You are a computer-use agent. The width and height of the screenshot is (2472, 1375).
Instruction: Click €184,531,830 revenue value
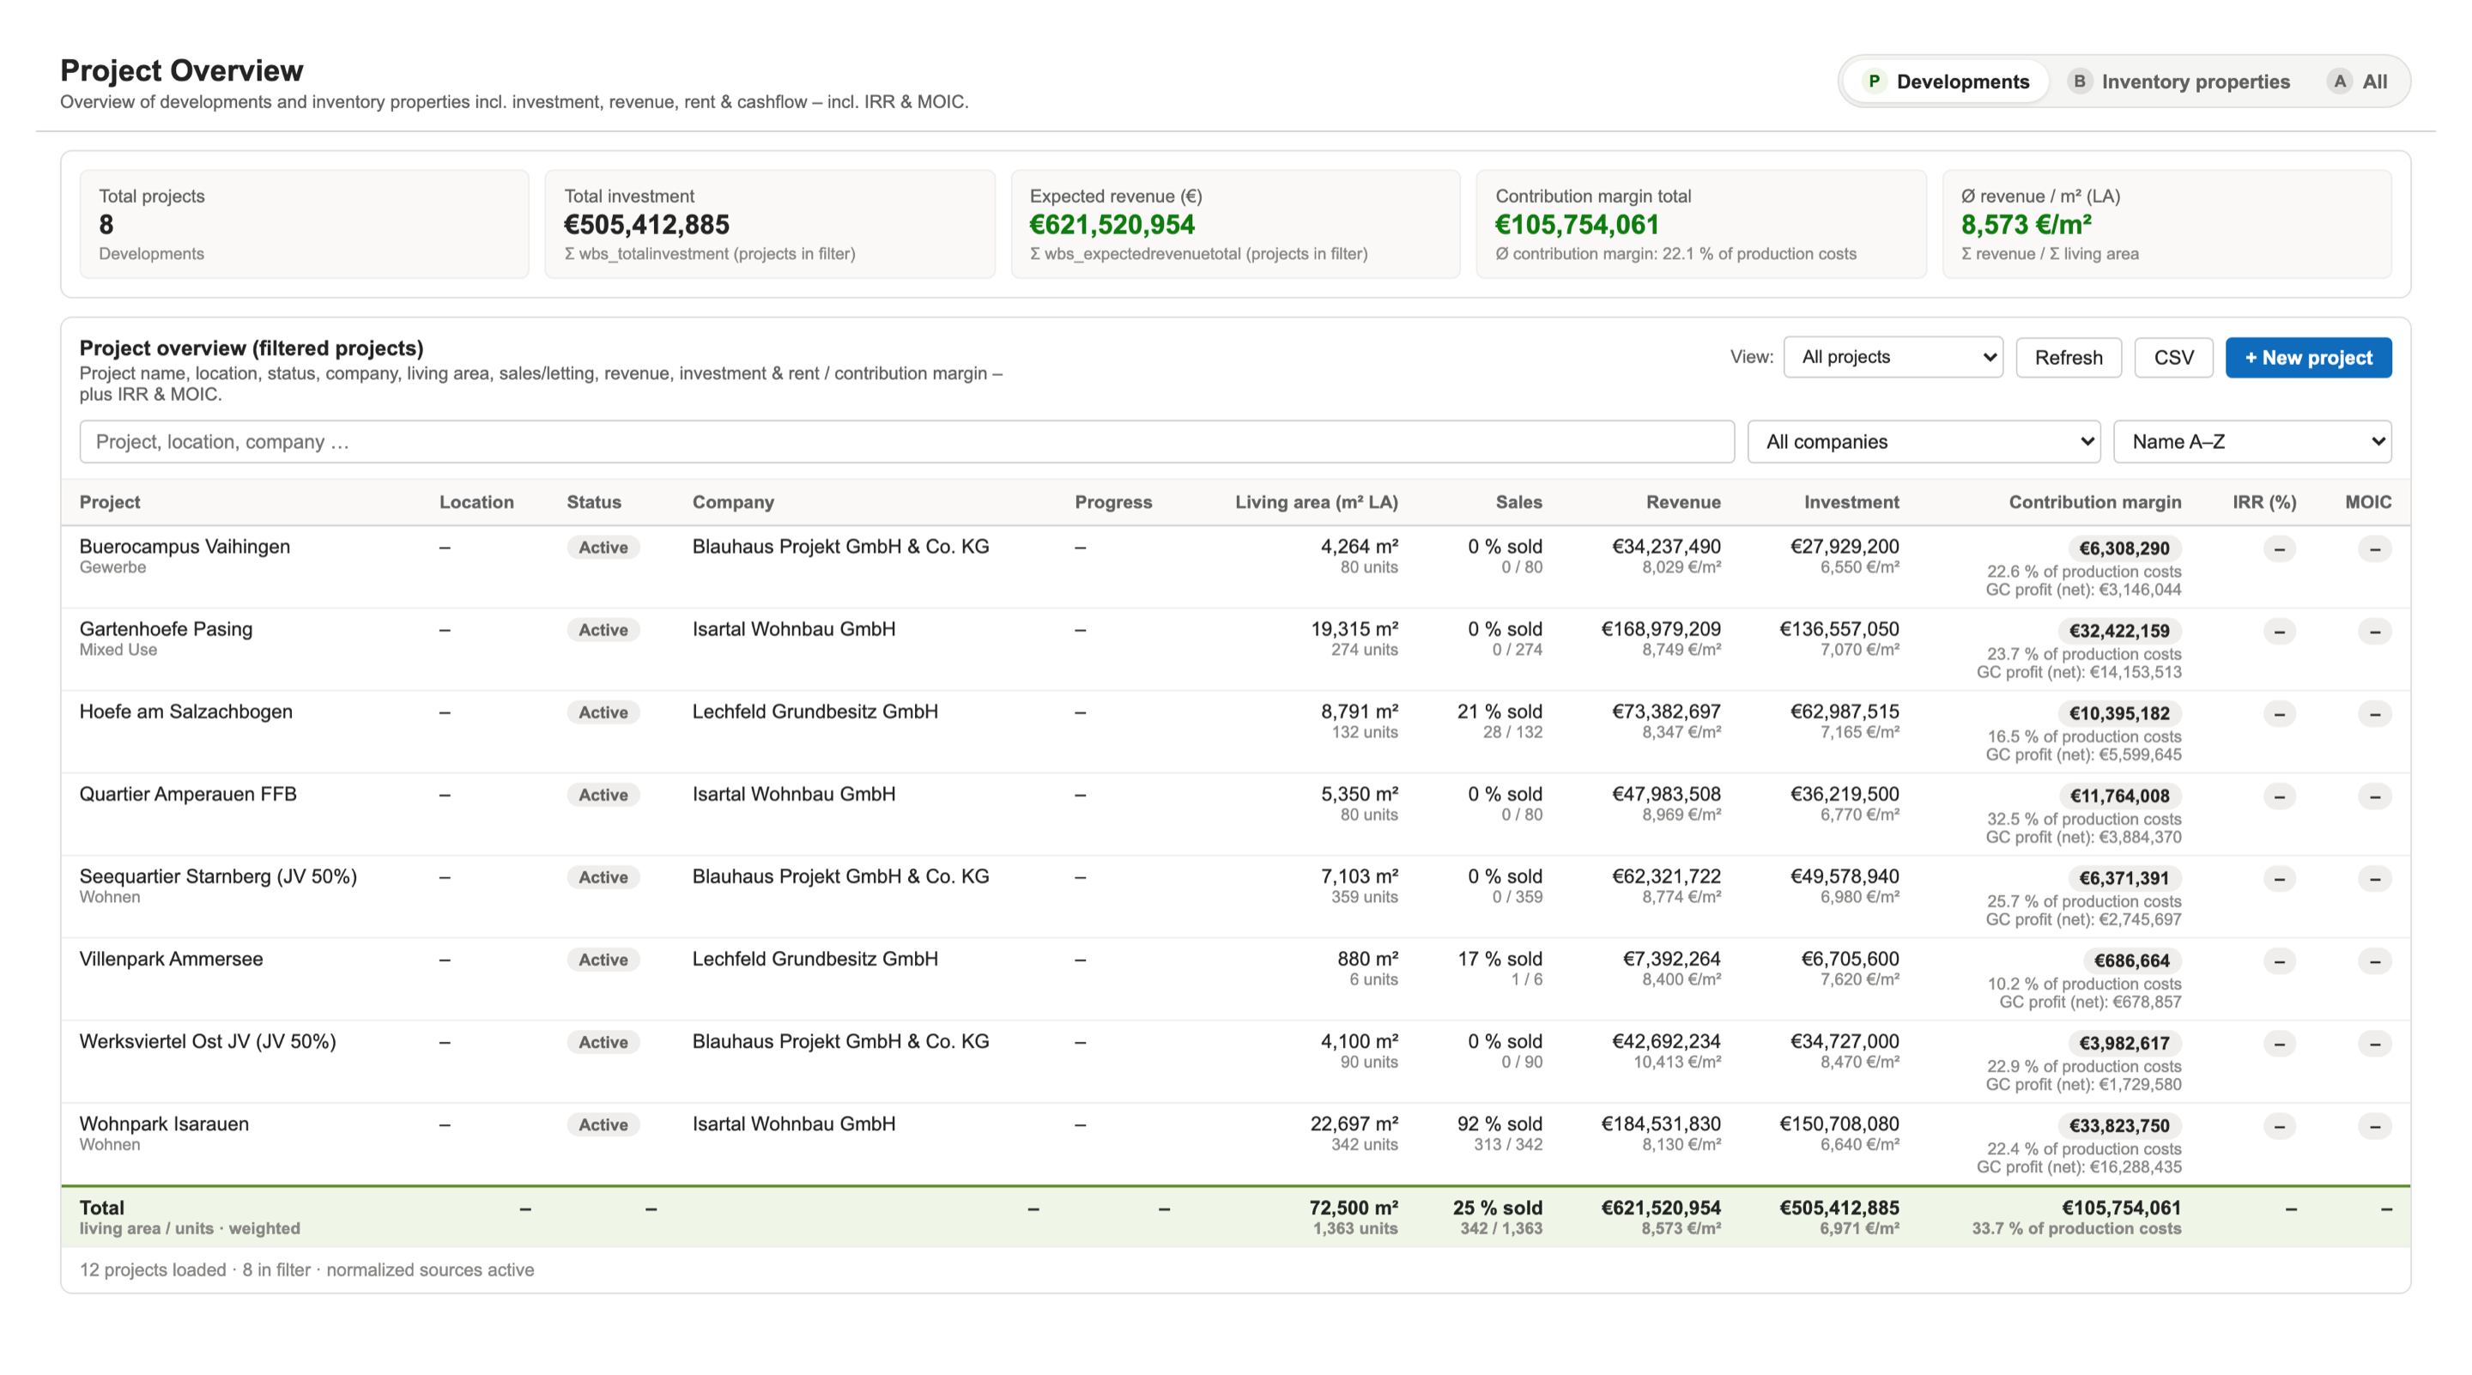point(1660,1124)
